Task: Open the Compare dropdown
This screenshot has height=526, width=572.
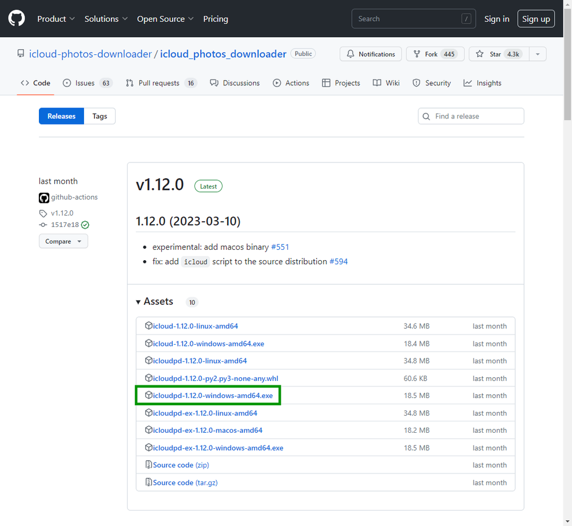Action: [x=63, y=241]
